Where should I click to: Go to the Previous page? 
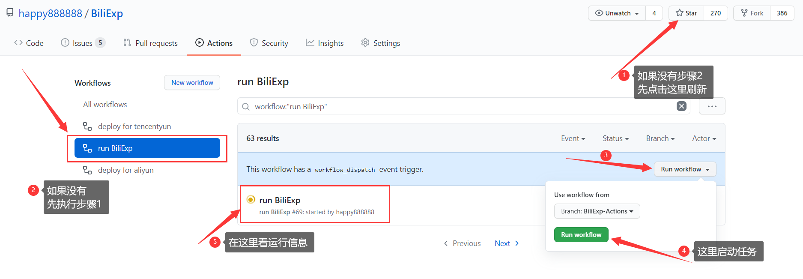(x=462, y=243)
